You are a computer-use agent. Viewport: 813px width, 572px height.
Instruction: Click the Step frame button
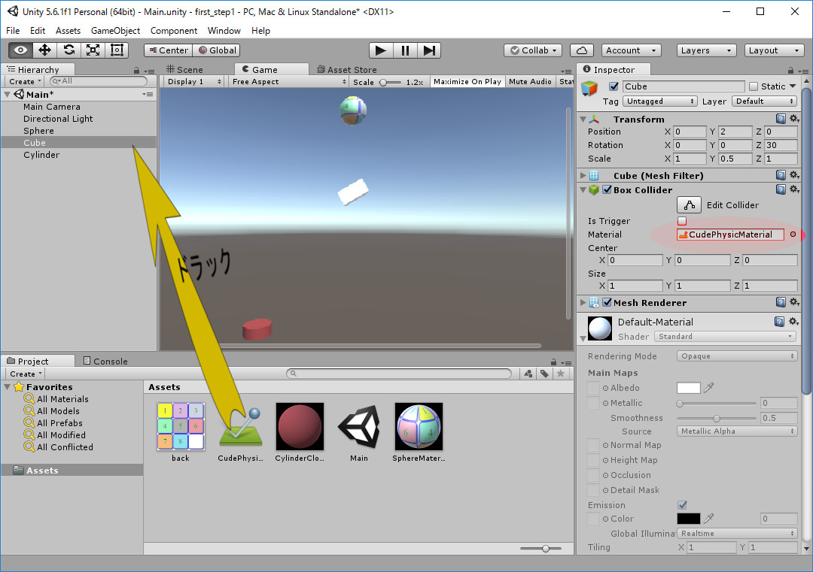point(429,50)
